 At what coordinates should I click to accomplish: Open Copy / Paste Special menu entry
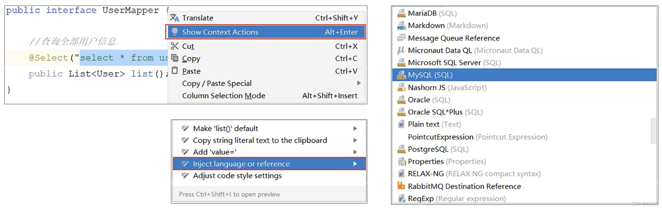(x=266, y=83)
